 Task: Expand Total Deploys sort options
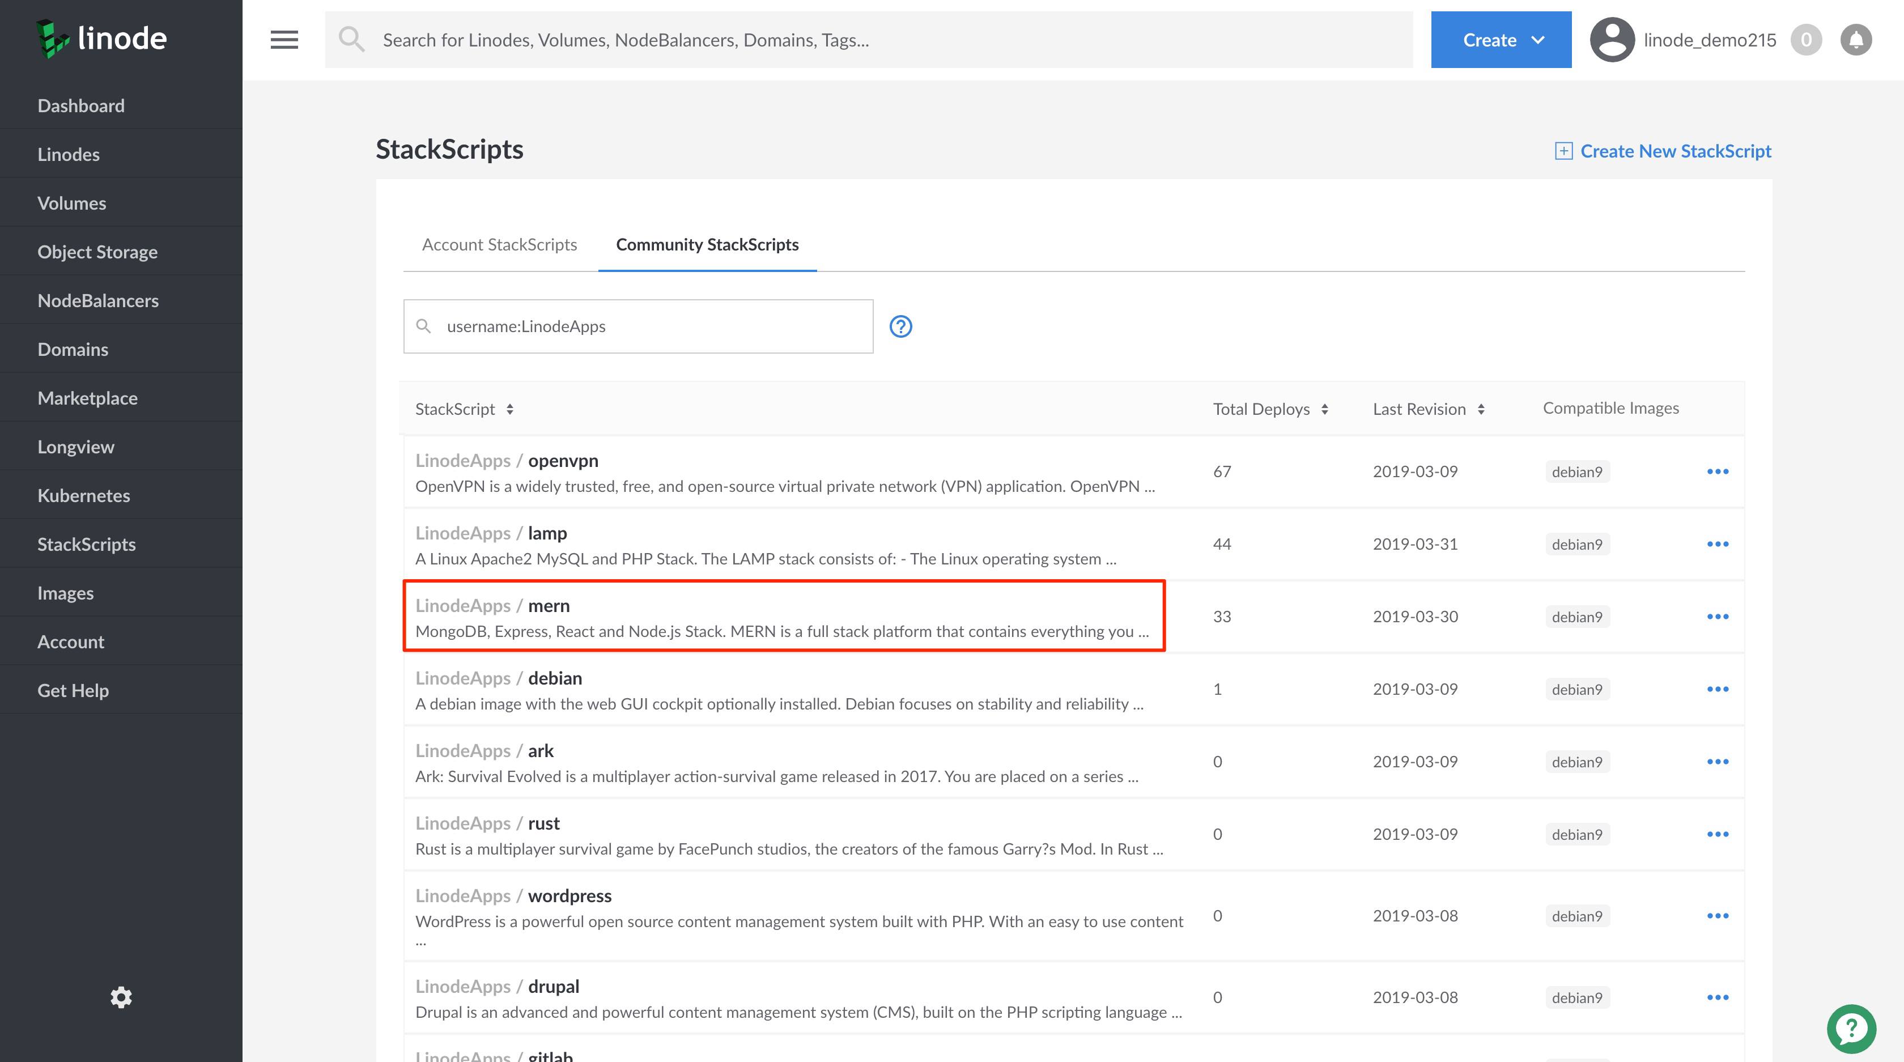(1325, 408)
